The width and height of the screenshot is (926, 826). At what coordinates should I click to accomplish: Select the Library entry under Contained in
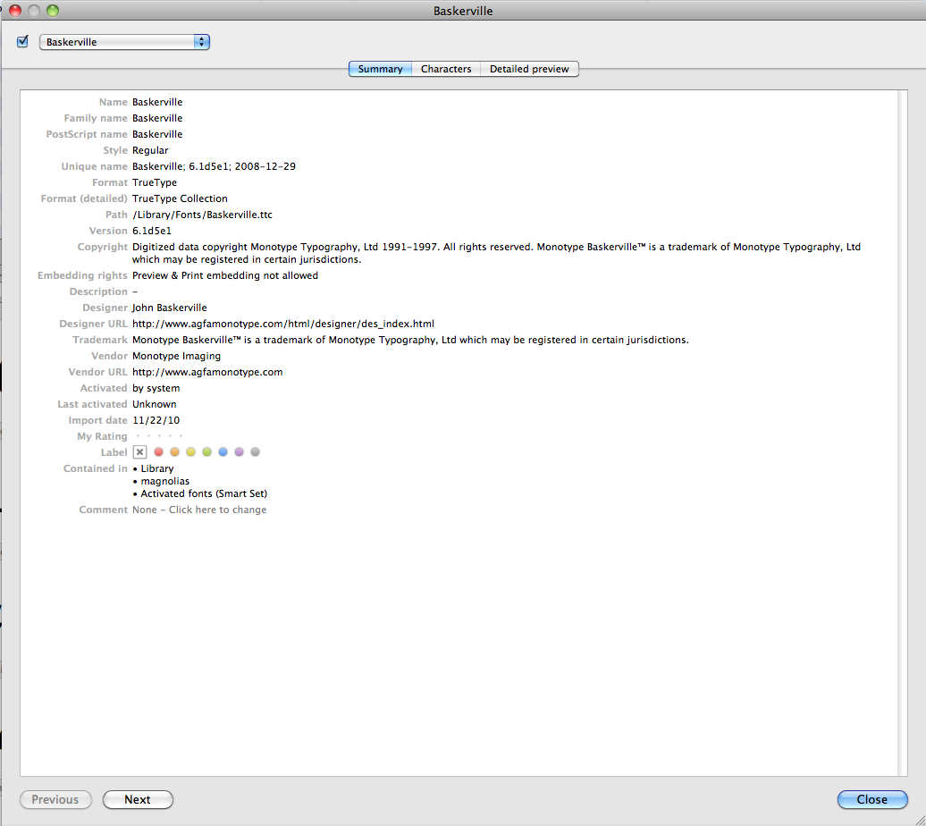[157, 468]
